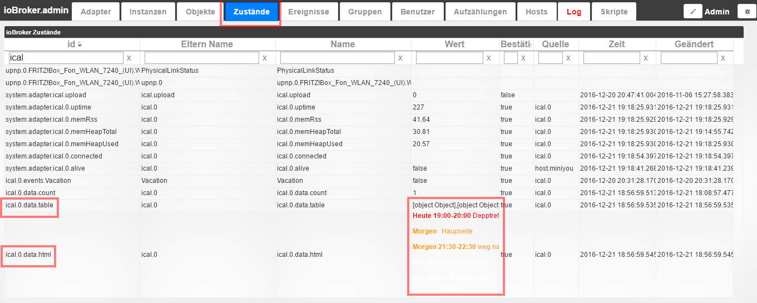Click the ioBroker.admin logo text

[36, 11]
